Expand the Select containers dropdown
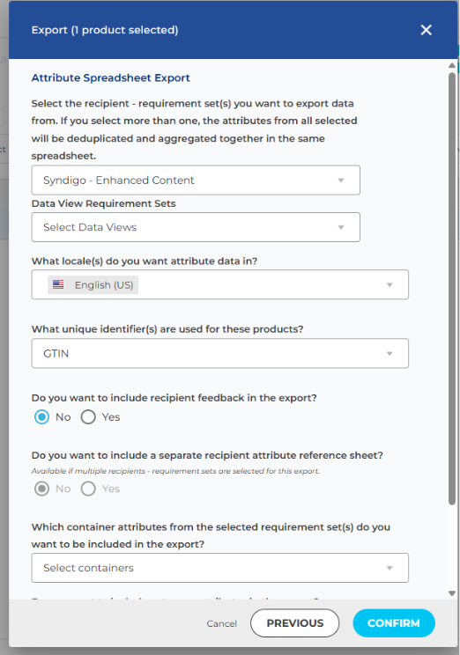Screen dimensions: 460x655 point(220,568)
